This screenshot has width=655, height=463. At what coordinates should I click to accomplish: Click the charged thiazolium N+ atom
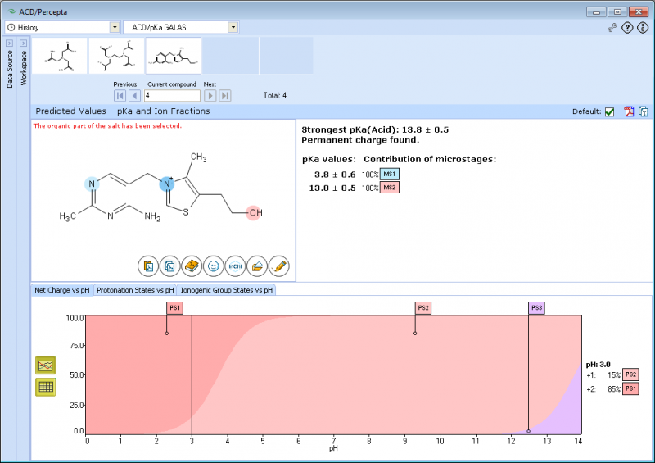[x=167, y=184]
